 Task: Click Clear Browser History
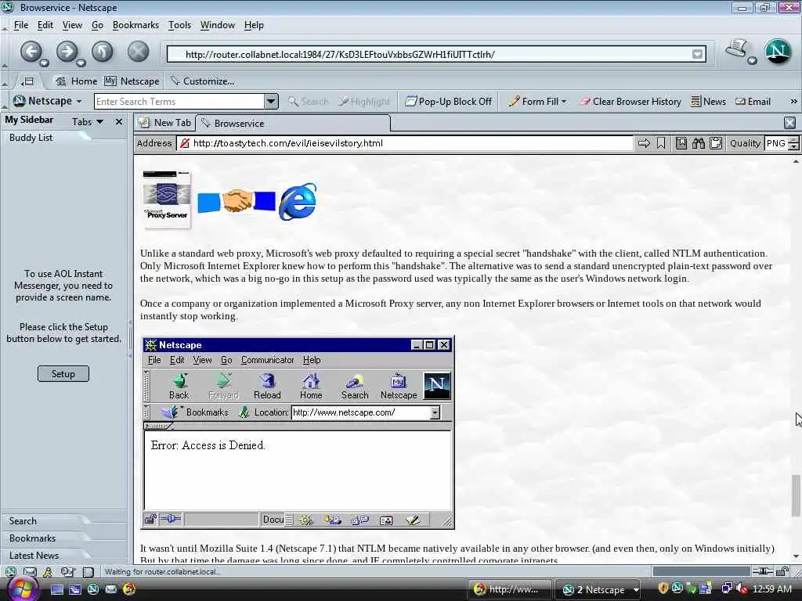click(x=630, y=101)
